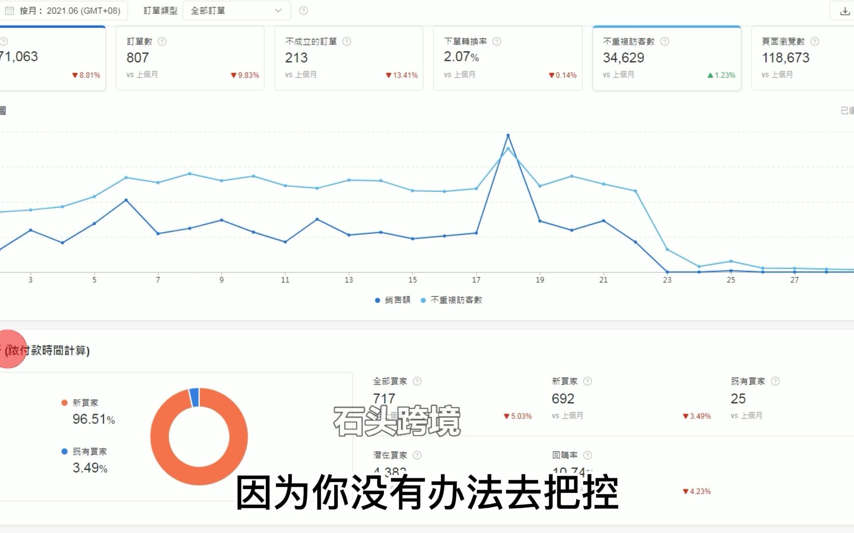
Task: Toggle the 71,063 sales metric card
Action: pos(52,58)
